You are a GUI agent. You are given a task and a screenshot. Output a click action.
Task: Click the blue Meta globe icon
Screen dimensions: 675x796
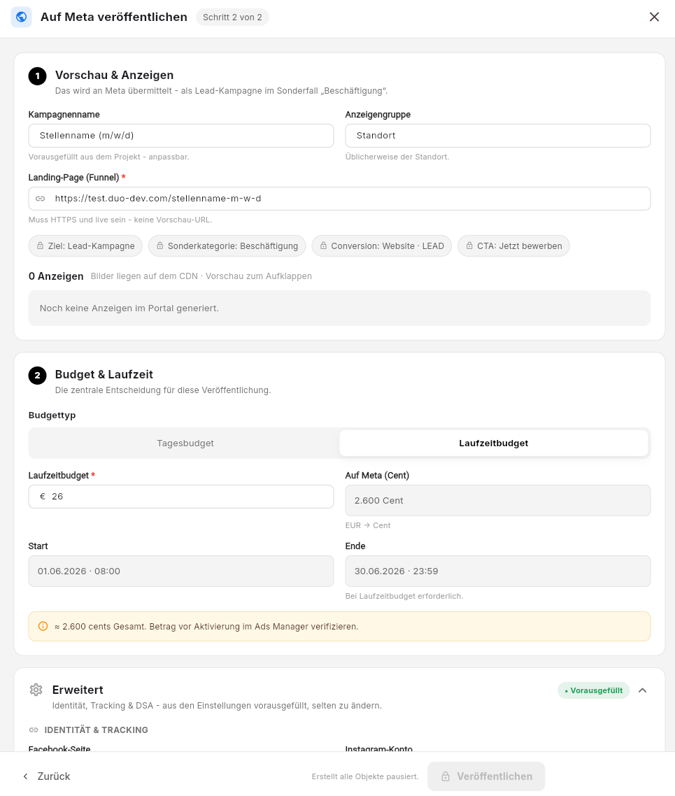coord(21,17)
